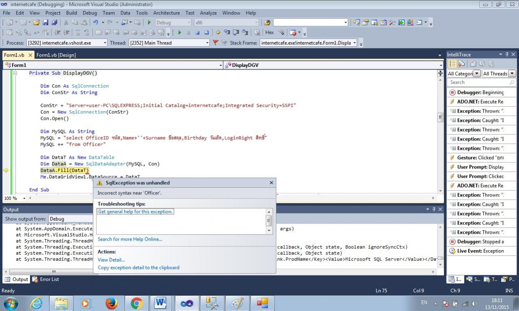Open the All Threads filter dropdown
The image size is (519, 311).
pyautogui.click(x=512, y=73)
